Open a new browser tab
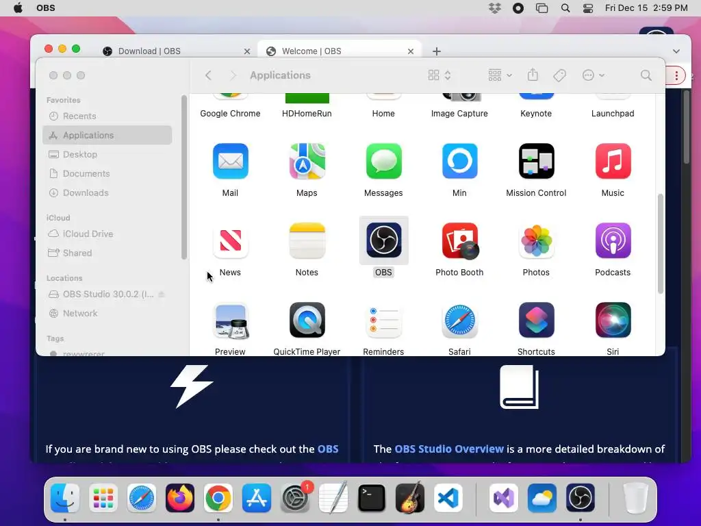 tap(436, 51)
